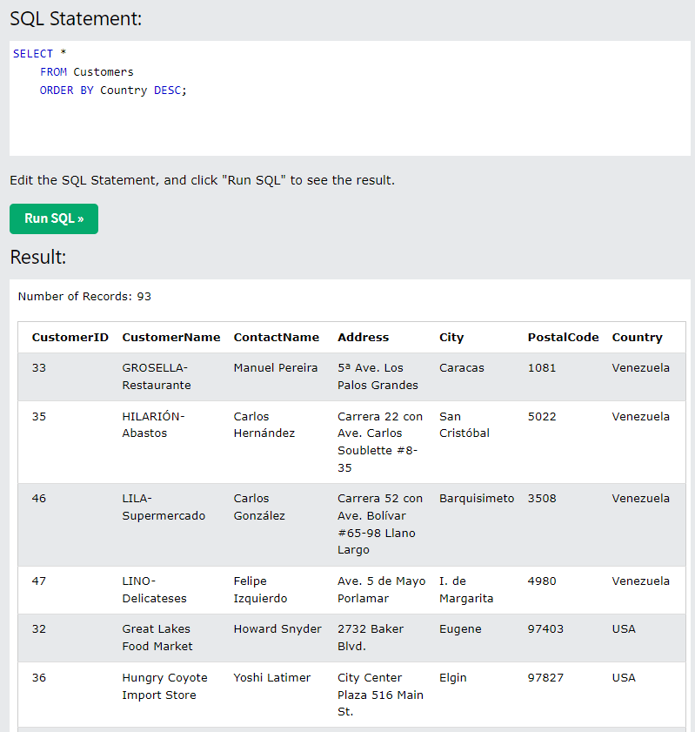Click postal code 1081

pyautogui.click(x=542, y=368)
